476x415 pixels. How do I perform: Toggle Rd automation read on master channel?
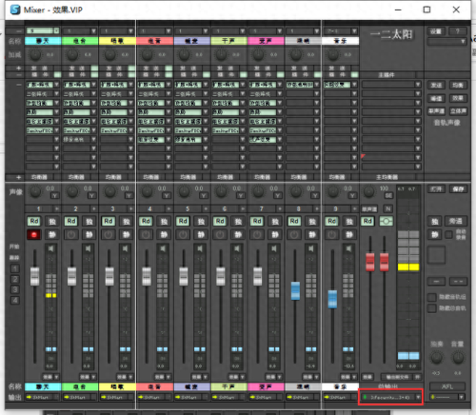tap(367, 221)
